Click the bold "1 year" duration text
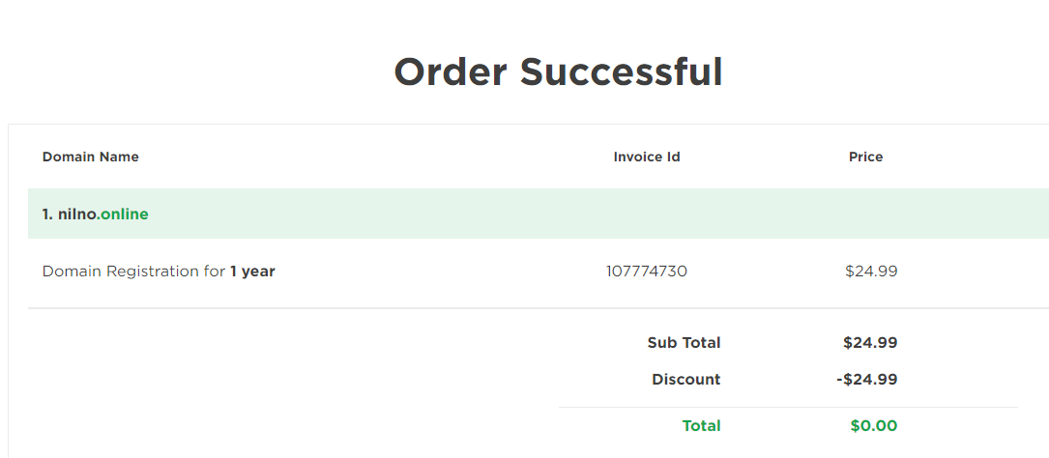Viewport: 1049px width, 458px height. [x=252, y=272]
